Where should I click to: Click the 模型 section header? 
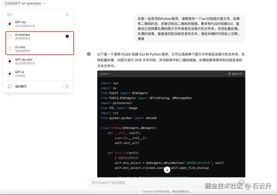click(10, 15)
